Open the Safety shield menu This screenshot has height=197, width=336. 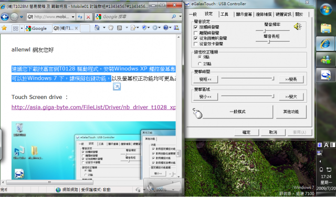[146, 28]
